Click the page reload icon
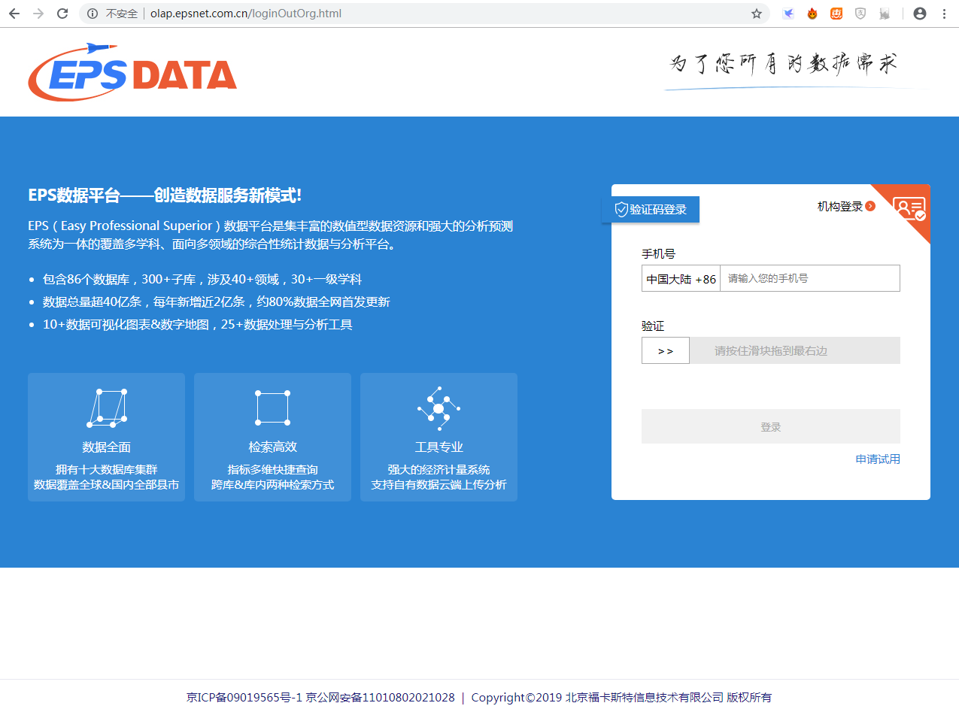 (x=62, y=13)
